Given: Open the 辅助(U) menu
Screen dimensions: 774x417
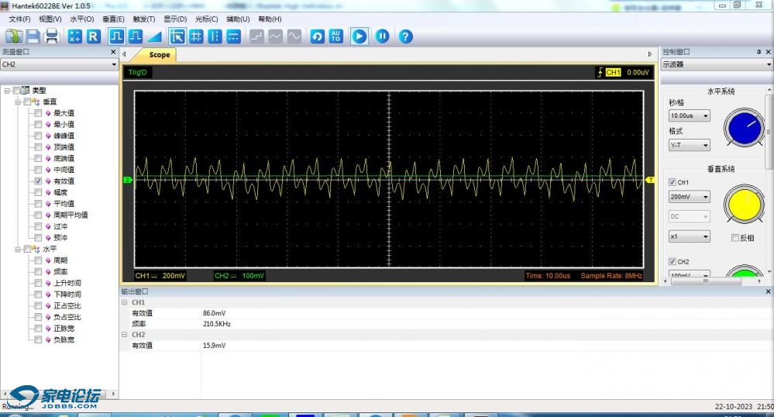Looking at the screenshot, I should [238, 19].
